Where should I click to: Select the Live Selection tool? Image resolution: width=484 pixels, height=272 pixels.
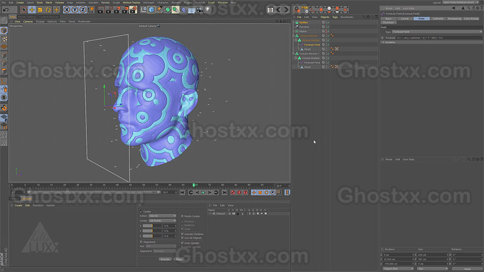coord(24,10)
